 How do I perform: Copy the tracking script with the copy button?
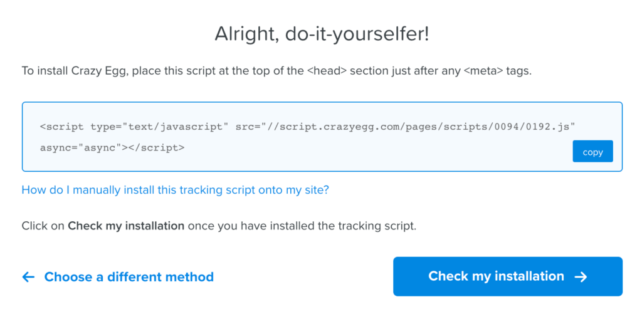(x=592, y=152)
